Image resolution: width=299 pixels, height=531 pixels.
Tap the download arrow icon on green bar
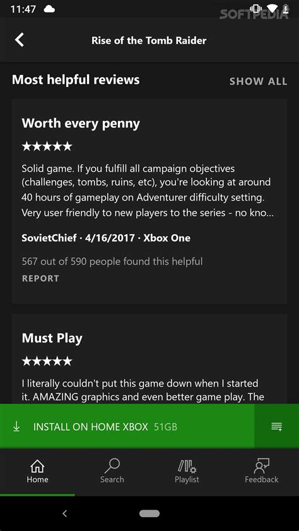click(16, 427)
